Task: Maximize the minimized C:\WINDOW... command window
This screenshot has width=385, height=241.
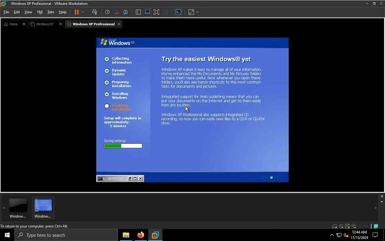Action: coord(135,179)
